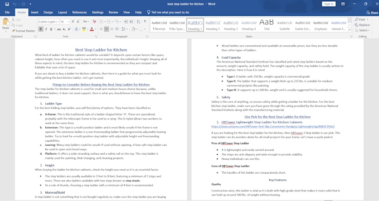Open the Calibri Light font name dropdown
The width and height of the screenshot is (379, 201).
[59, 22]
